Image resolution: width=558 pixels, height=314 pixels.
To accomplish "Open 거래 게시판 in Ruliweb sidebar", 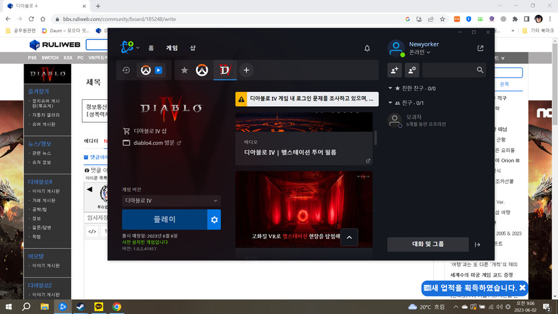I will point(44,200).
